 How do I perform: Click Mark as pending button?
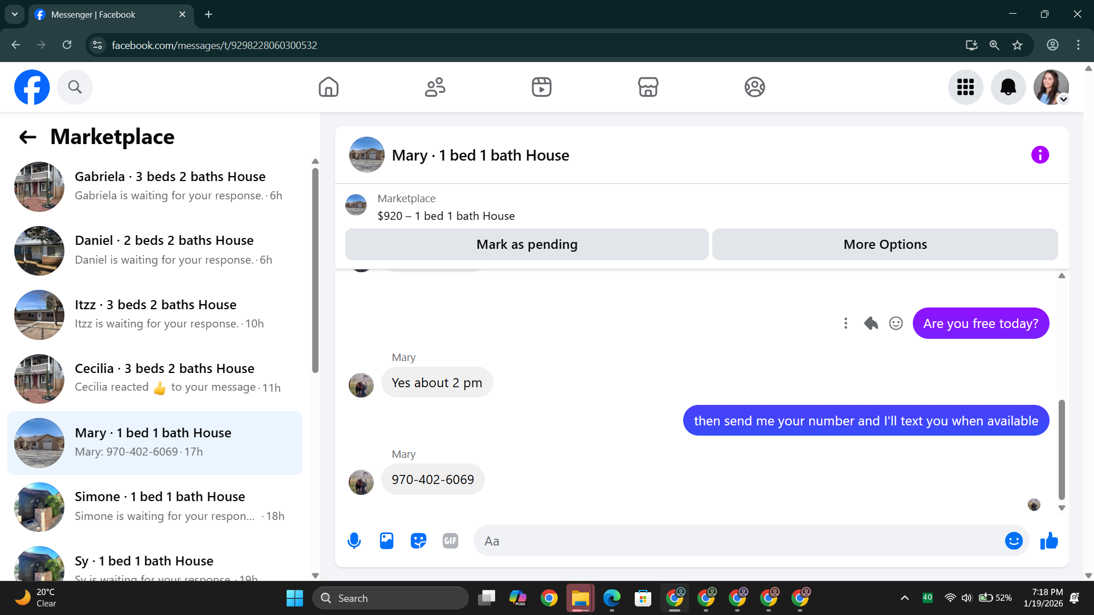(526, 244)
